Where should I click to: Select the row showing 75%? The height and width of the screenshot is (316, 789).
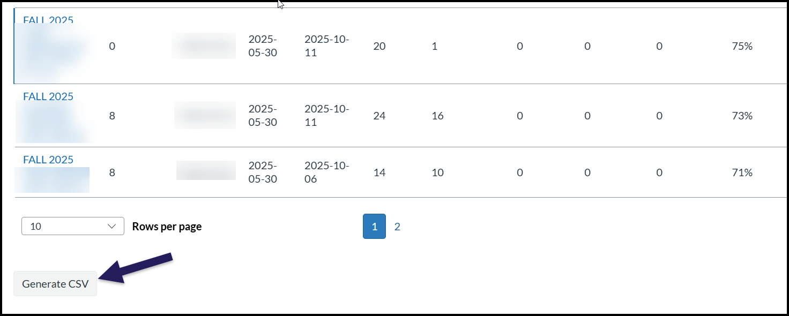pyautogui.click(x=743, y=46)
